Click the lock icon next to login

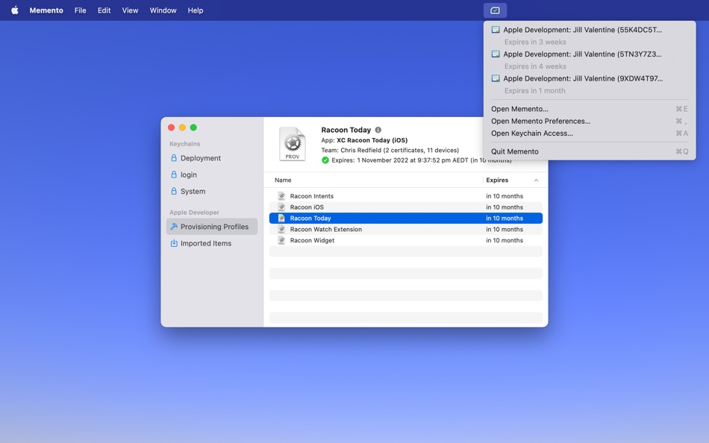click(174, 175)
